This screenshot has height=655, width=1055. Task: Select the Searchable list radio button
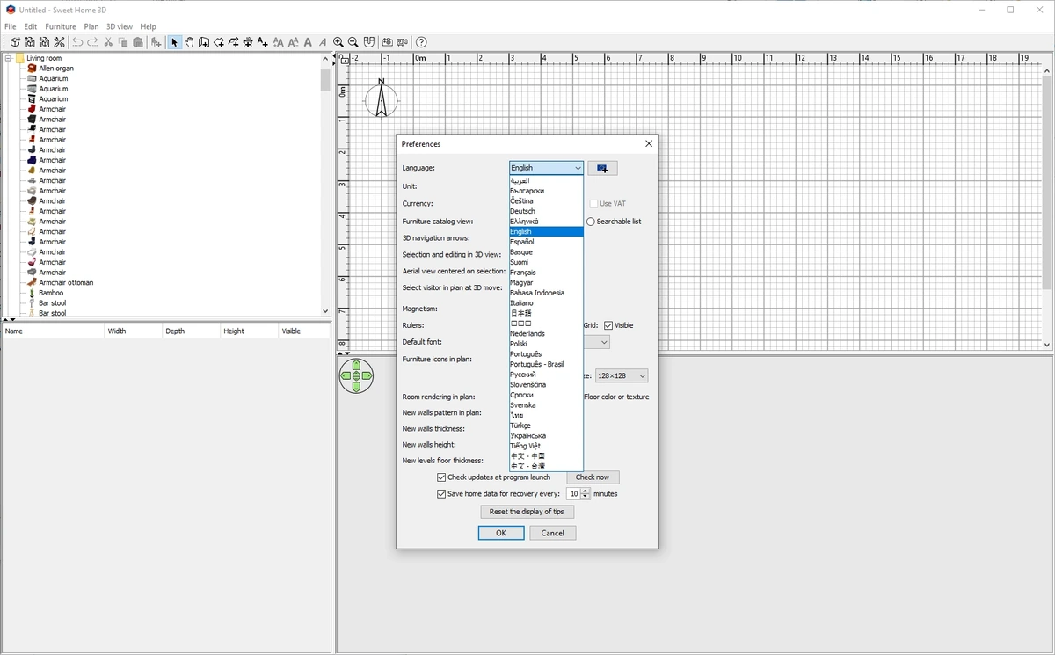coord(591,222)
